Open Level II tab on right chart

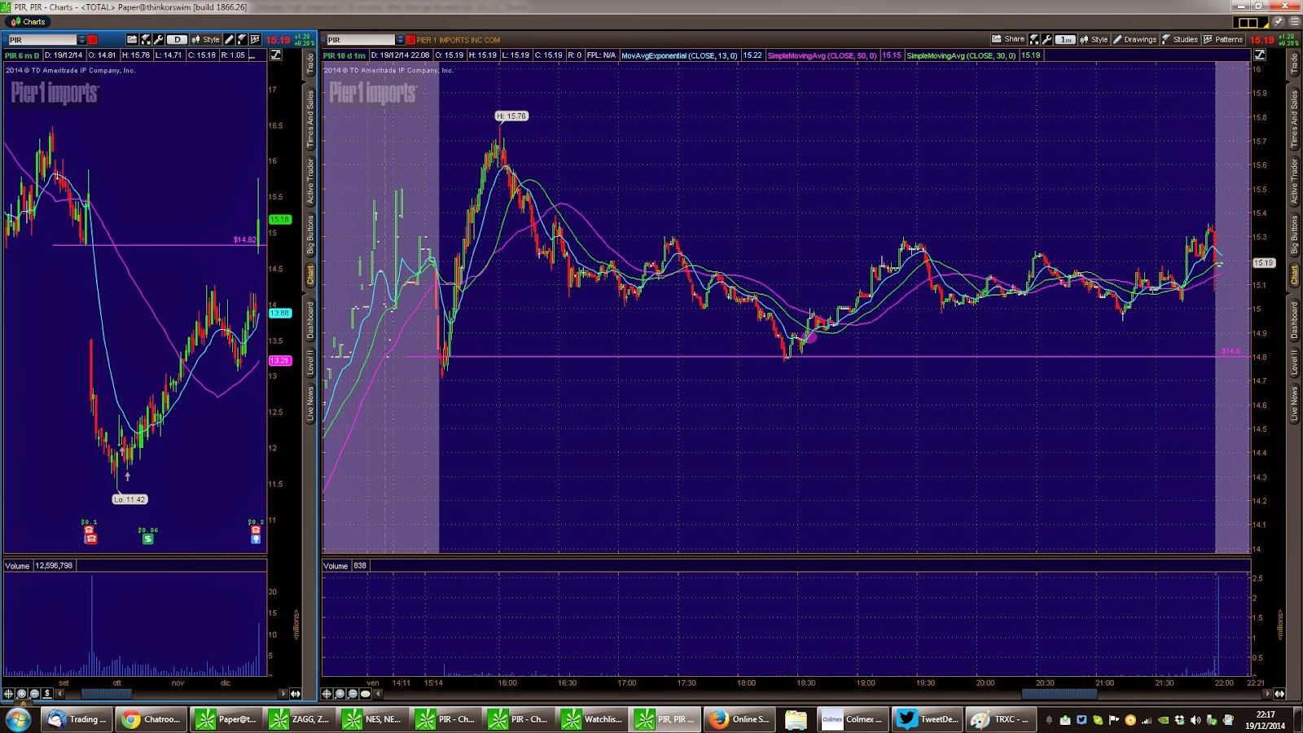click(x=1294, y=362)
